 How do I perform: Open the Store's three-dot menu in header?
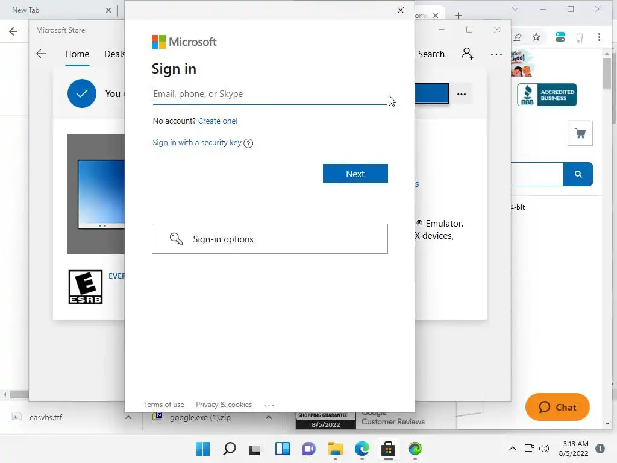click(496, 54)
